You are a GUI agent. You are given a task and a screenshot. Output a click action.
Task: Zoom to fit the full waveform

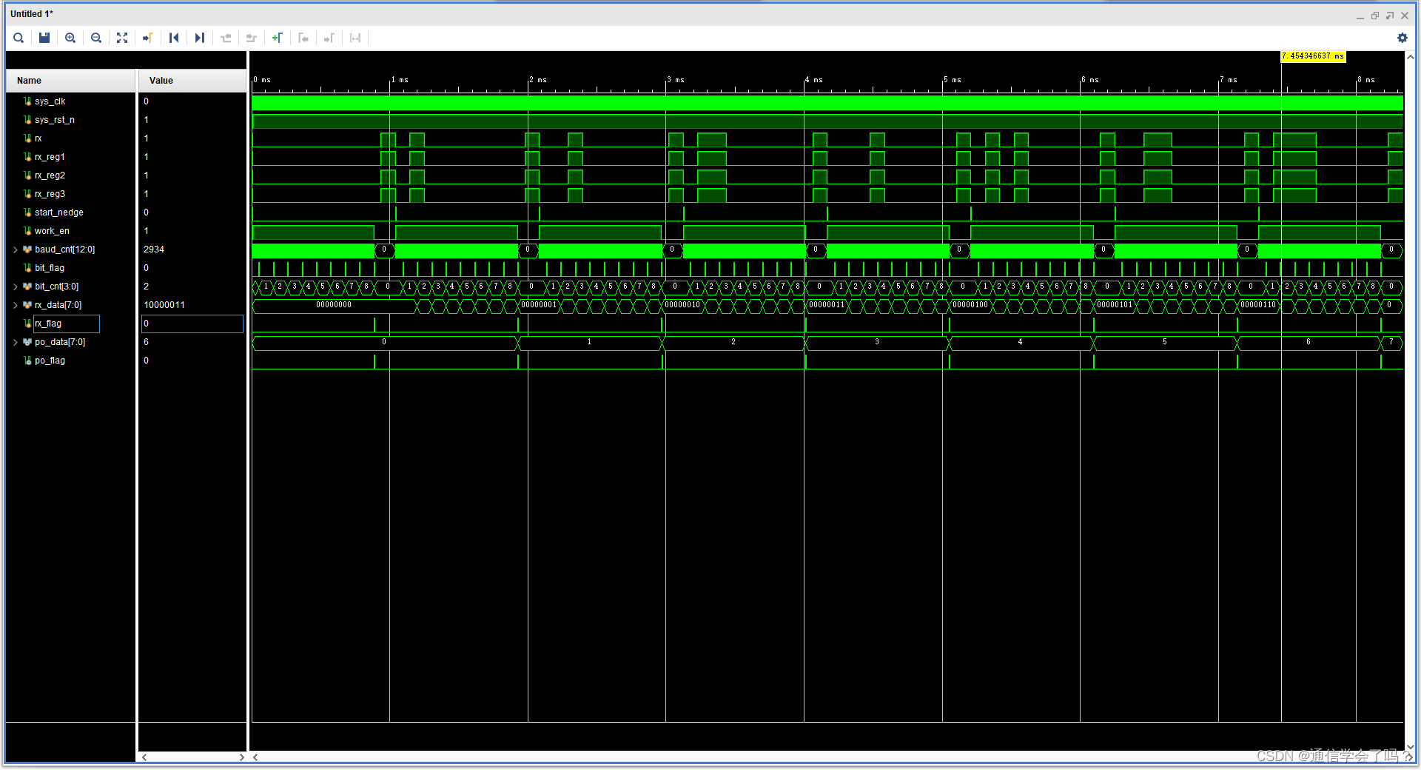pyautogui.click(x=122, y=38)
